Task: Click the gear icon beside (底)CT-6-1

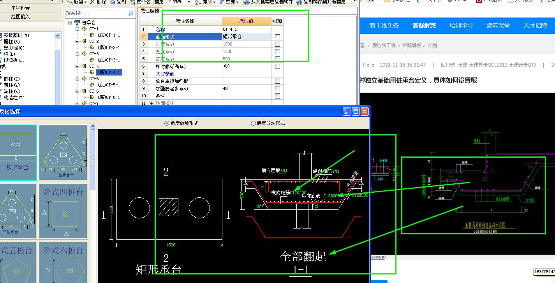Action: pyautogui.click(x=92, y=97)
